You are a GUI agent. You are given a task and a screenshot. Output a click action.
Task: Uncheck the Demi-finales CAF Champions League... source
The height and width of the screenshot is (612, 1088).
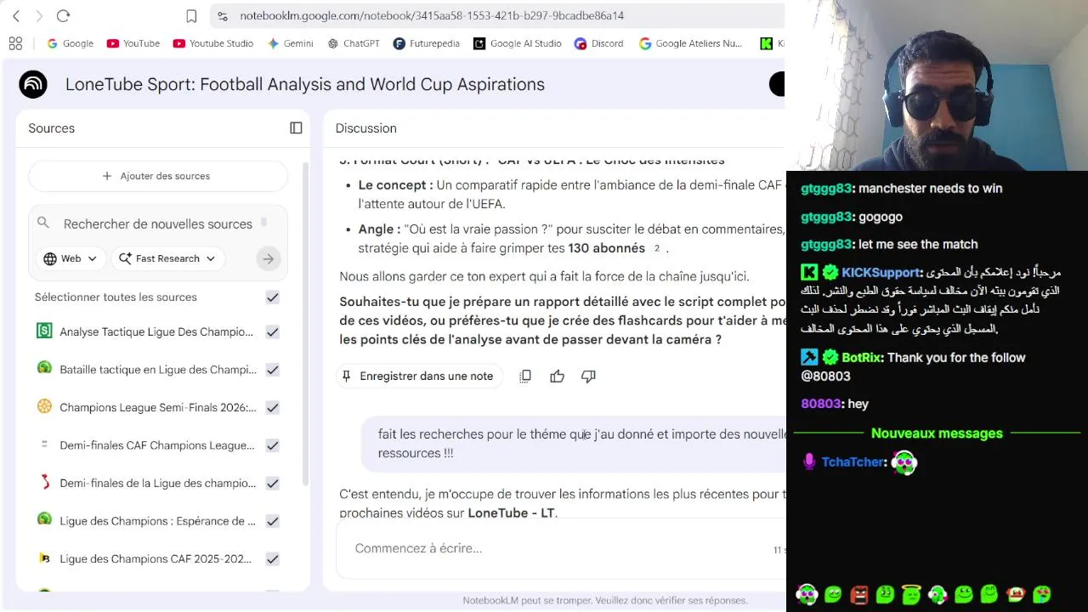pos(272,445)
